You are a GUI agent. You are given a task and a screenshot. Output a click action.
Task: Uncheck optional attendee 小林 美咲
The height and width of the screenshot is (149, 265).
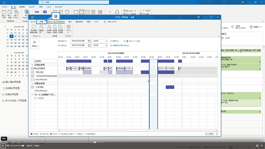point(32,87)
